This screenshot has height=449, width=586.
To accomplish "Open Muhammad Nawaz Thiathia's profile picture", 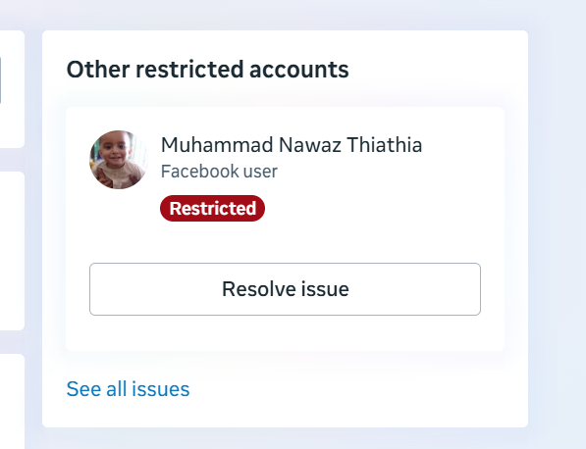I will click(119, 160).
